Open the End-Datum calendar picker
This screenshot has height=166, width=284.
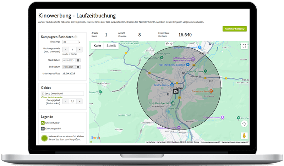pyautogui.click(x=78, y=67)
